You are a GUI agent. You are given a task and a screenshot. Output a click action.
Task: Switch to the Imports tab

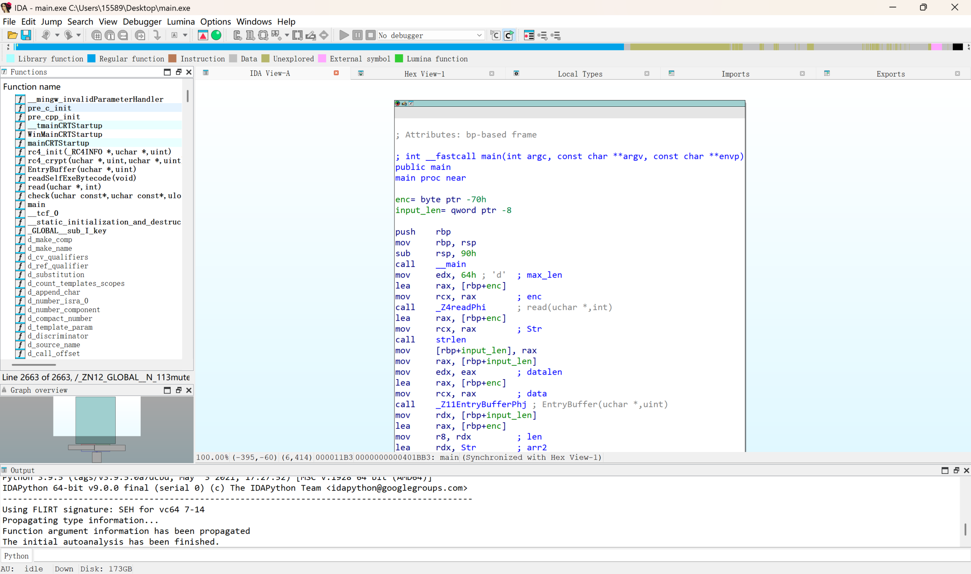735,74
